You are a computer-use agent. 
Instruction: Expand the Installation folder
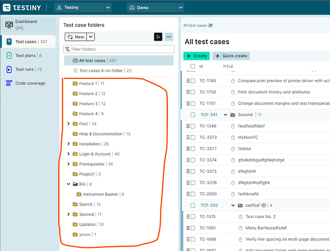(68, 144)
